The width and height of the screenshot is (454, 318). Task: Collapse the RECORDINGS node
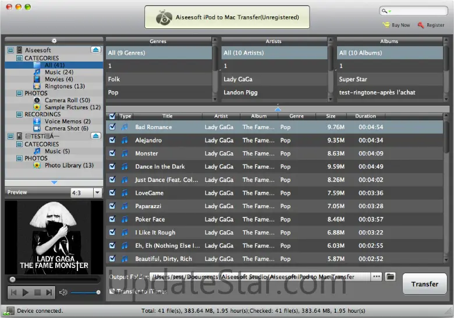click(x=19, y=115)
